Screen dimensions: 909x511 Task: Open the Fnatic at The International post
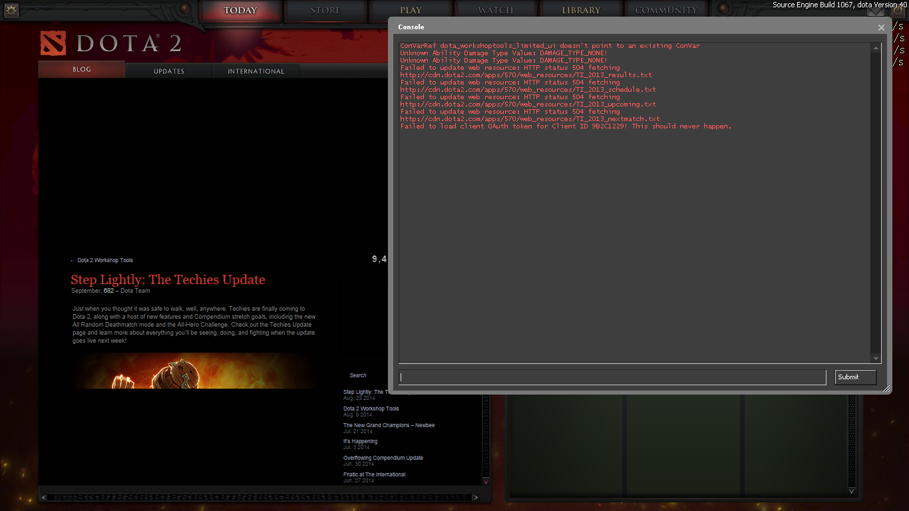(x=374, y=474)
